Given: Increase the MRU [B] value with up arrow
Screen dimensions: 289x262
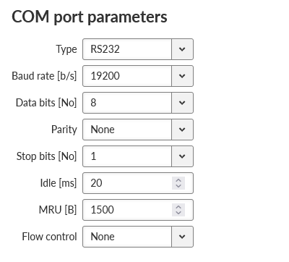Looking at the screenshot, I should coord(178,207).
